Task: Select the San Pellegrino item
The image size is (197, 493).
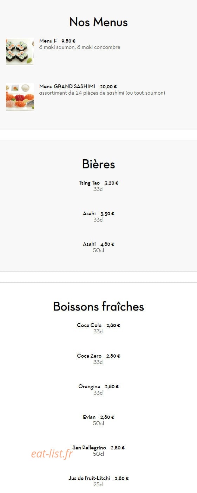Action: [x=98, y=451]
